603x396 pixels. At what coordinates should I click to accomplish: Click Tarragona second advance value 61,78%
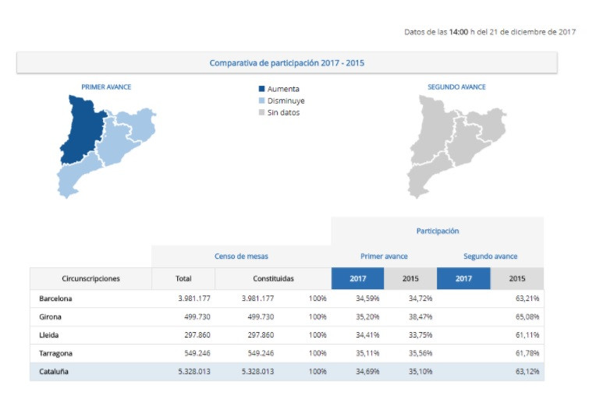pos(527,353)
